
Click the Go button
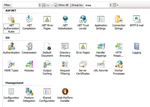click(46, 5)
